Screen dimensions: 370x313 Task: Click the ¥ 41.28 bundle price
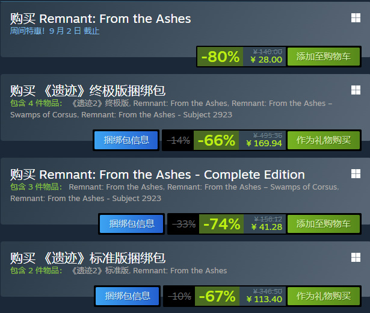point(267,227)
